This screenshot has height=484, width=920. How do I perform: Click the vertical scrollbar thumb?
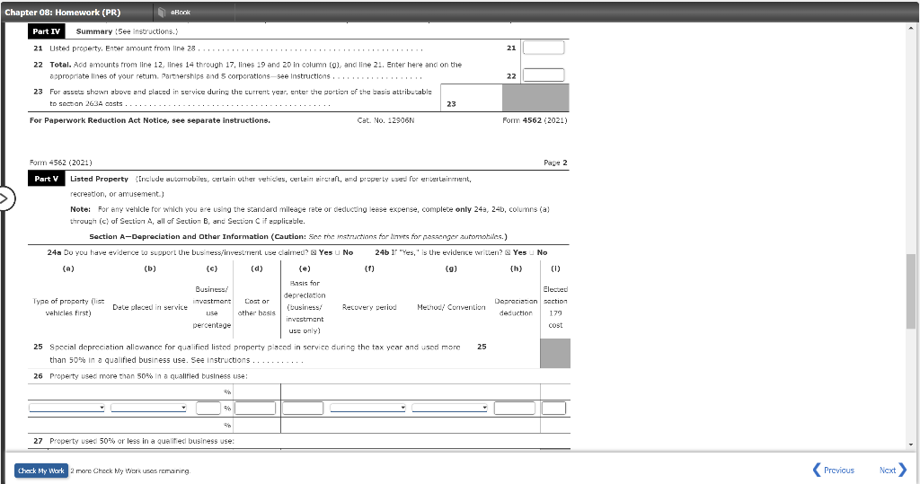[911, 291]
